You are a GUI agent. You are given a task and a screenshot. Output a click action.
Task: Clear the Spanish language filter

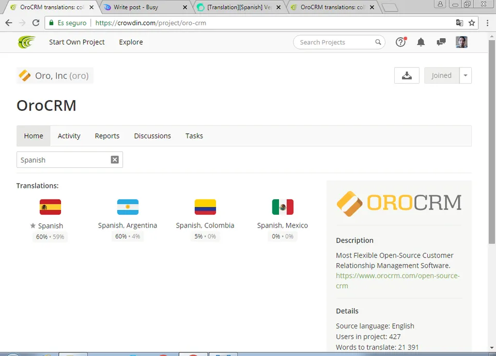(115, 160)
